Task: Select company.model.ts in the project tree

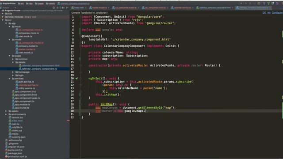Action: click(x=28, y=46)
